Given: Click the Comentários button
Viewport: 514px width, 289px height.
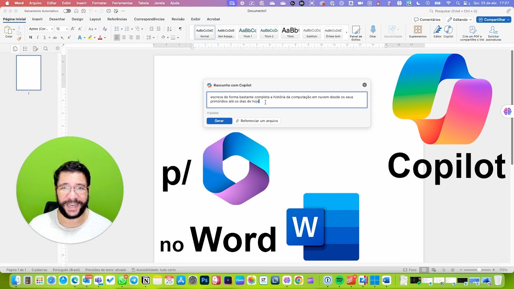Looking at the screenshot, I should 427,19.
